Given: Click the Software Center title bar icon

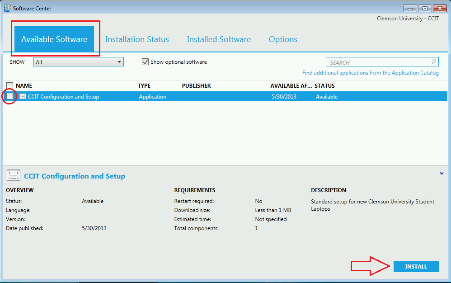Looking at the screenshot, I should (x=8, y=8).
